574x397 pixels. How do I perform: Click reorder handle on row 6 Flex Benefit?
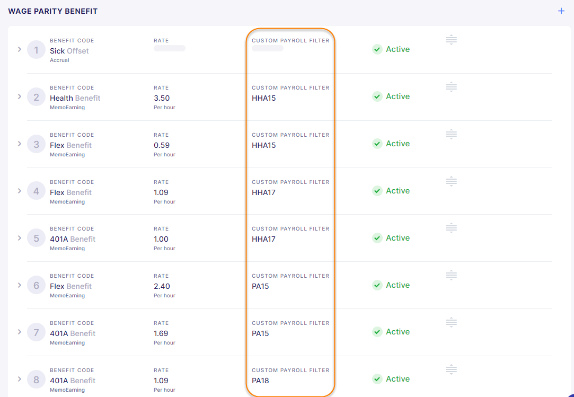coord(452,275)
